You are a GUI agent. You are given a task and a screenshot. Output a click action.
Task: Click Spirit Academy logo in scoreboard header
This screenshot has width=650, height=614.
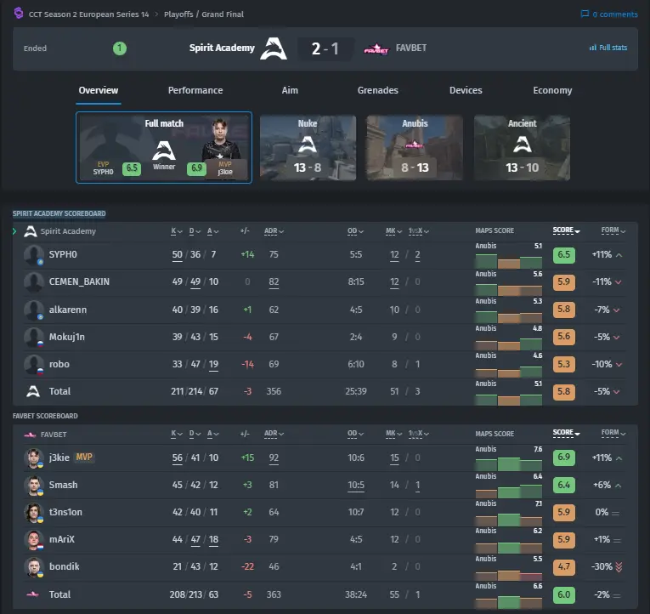31,231
